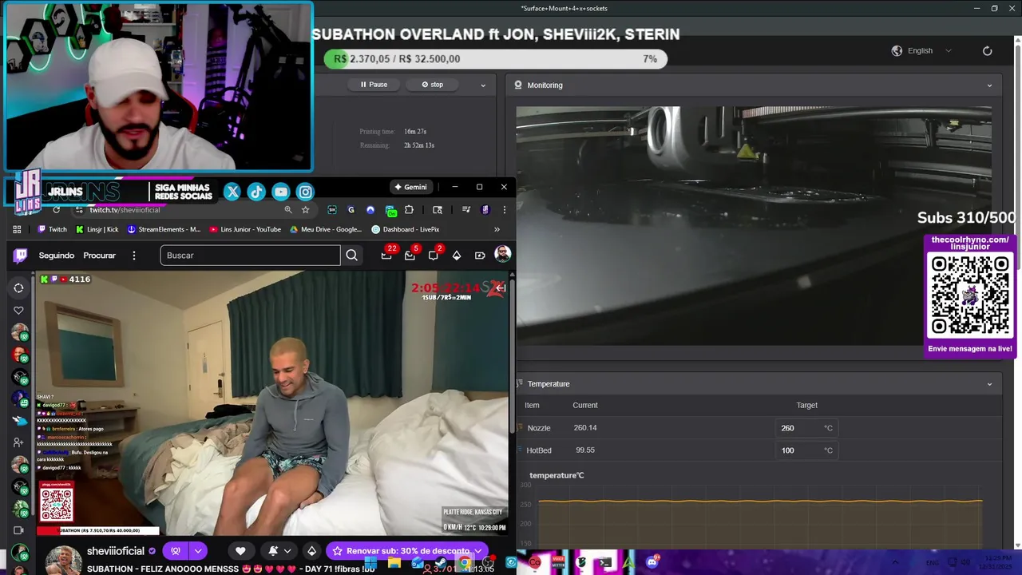
Task: Open Windows Start in the taskbar
Action: [x=370, y=563]
